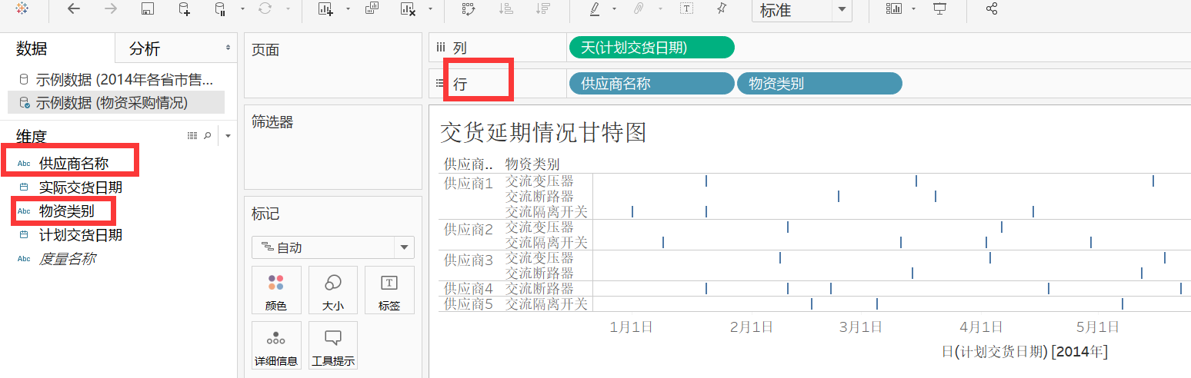Toggle fix axes with the pin icon
The height and width of the screenshot is (378, 1191).
[721, 9]
